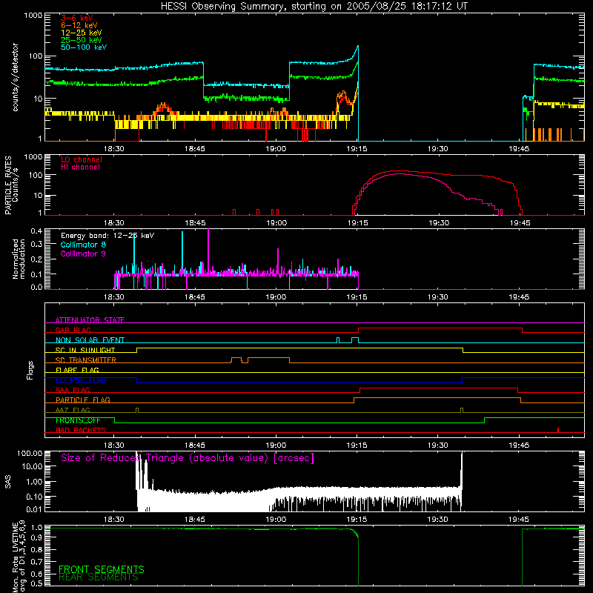The width and height of the screenshot is (593, 593).
Task: Click the 0.01 value on the SAS axis
Action: (34, 509)
